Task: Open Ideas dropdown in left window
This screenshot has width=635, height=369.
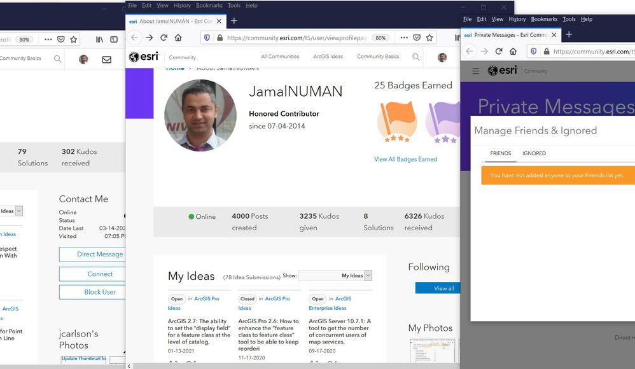Action: point(11,211)
